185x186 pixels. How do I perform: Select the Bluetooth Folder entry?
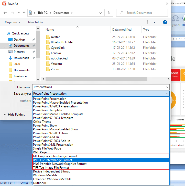(x=62, y=42)
